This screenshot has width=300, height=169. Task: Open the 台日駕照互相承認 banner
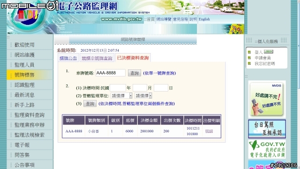[x=267, y=129]
